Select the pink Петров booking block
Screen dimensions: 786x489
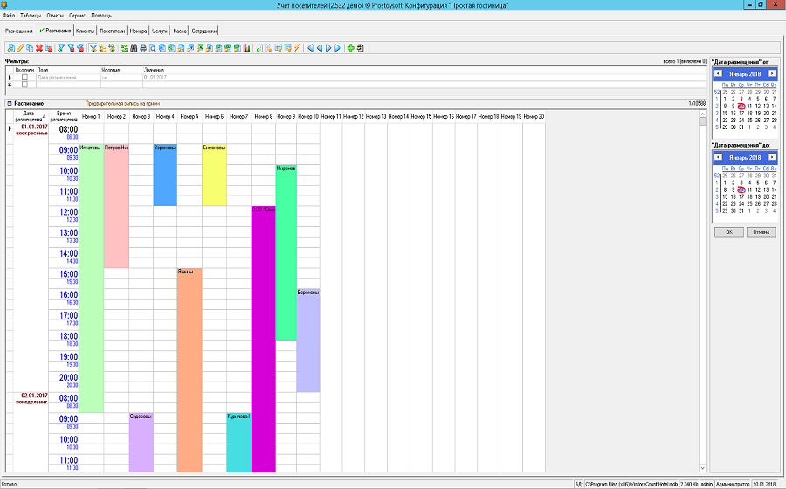[116, 206]
